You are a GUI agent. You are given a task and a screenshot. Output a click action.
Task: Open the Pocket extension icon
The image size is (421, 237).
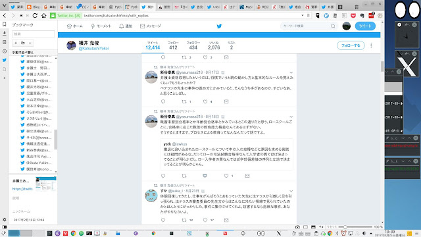(x=353, y=16)
